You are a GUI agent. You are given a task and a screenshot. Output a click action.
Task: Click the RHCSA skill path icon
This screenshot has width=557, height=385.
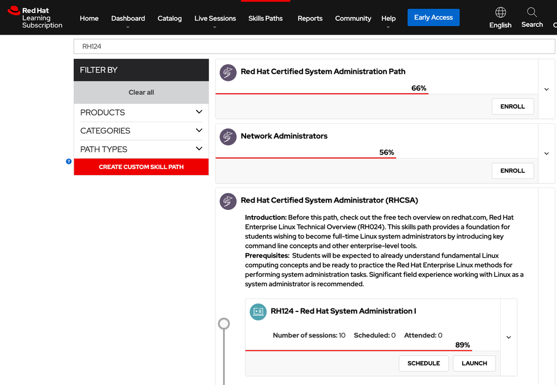coord(228,201)
